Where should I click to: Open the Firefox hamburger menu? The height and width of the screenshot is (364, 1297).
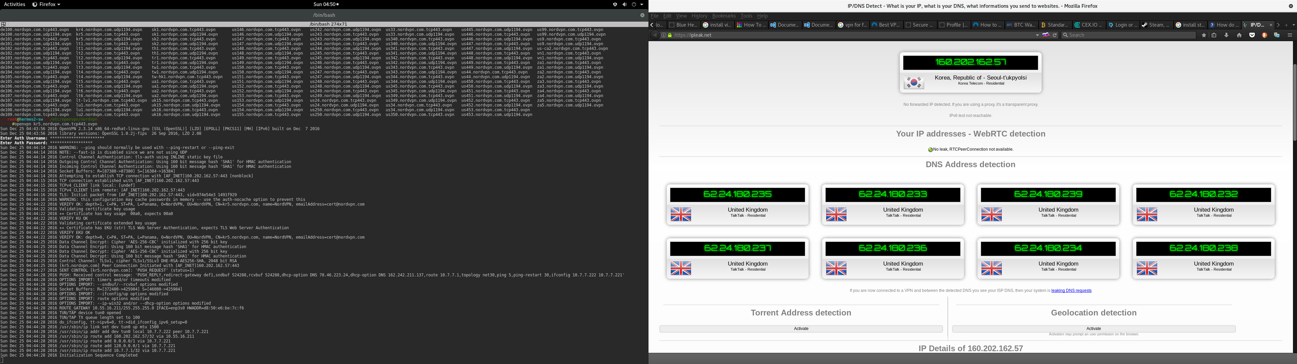[x=1290, y=35]
